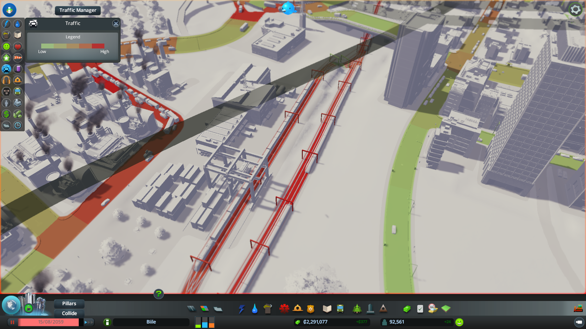The height and width of the screenshot is (329, 586).
Task: Open the Districts paint menu
Action: click(x=218, y=309)
